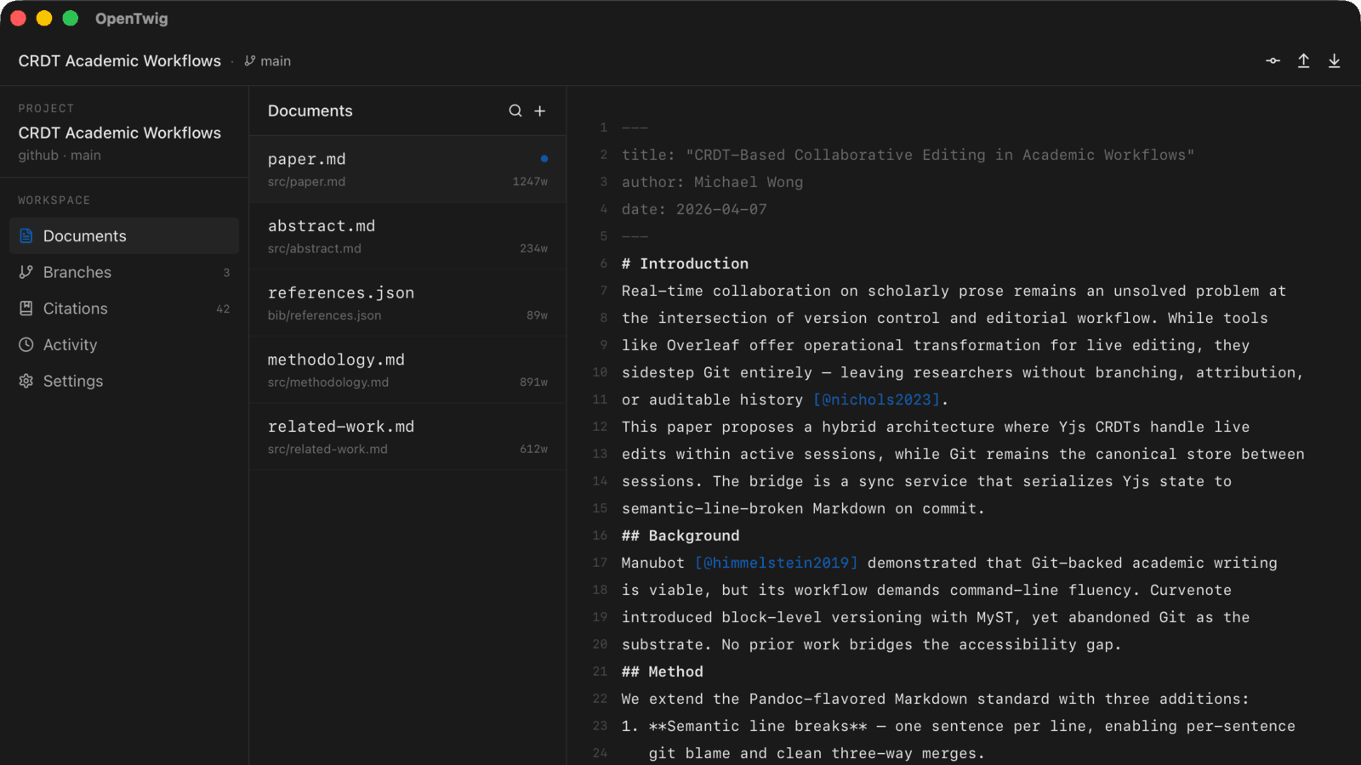
Task: Click the Settings gear icon in sidebar
Action: click(x=26, y=381)
